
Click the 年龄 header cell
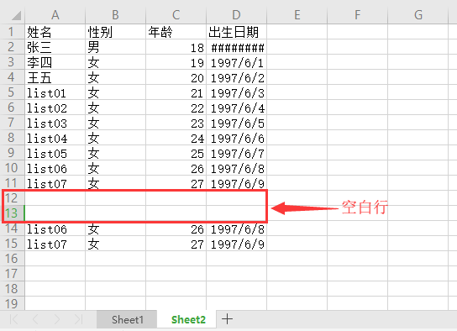click(x=176, y=31)
